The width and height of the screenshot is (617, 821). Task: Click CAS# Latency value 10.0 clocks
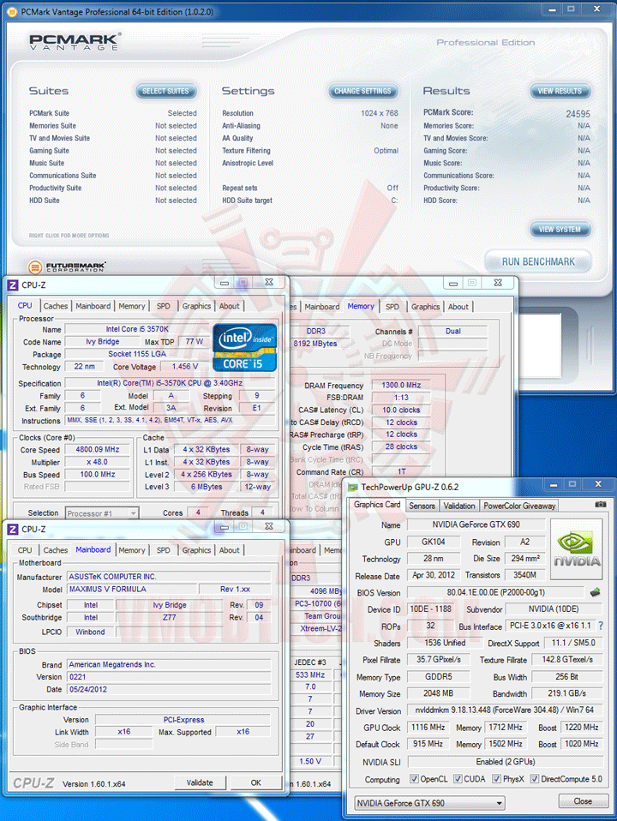(401, 410)
